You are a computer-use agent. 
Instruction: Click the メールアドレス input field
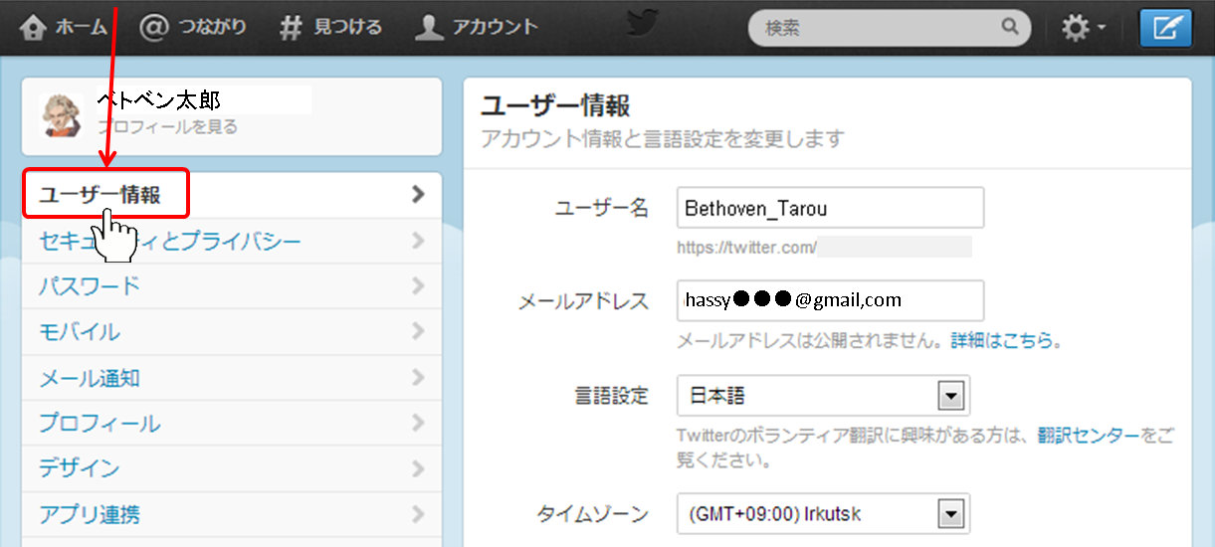tap(829, 299)
